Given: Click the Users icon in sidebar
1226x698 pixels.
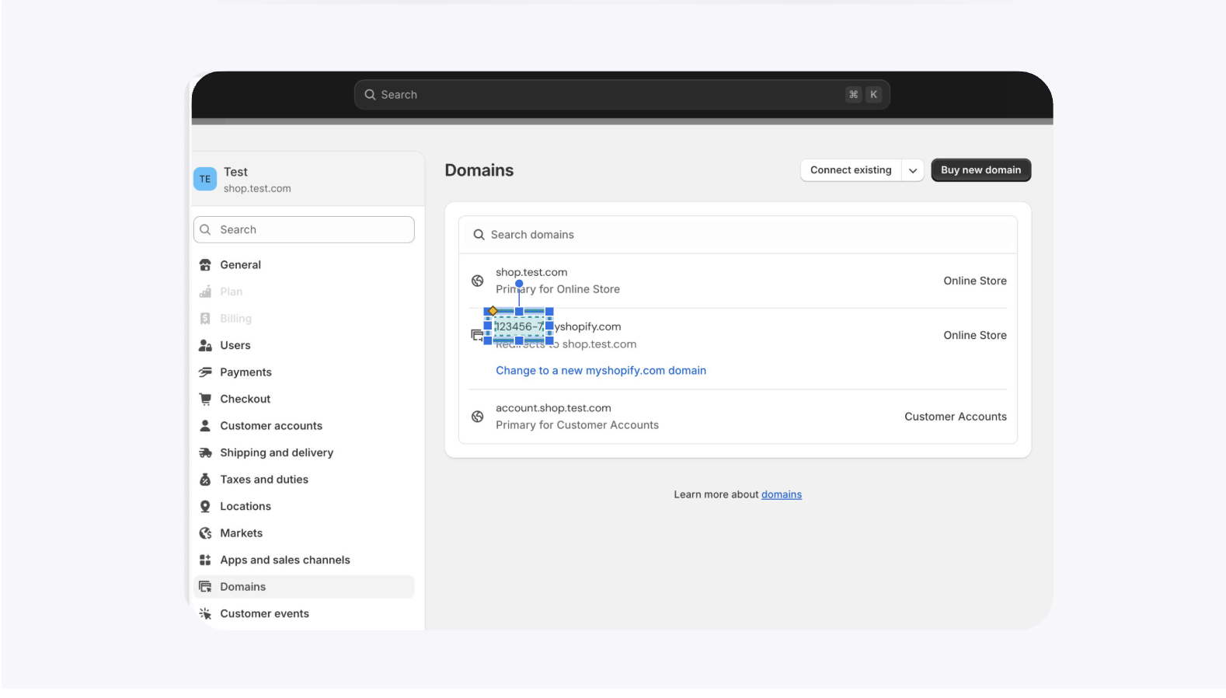Looking at the screenshot, I should tap(205, 345).
